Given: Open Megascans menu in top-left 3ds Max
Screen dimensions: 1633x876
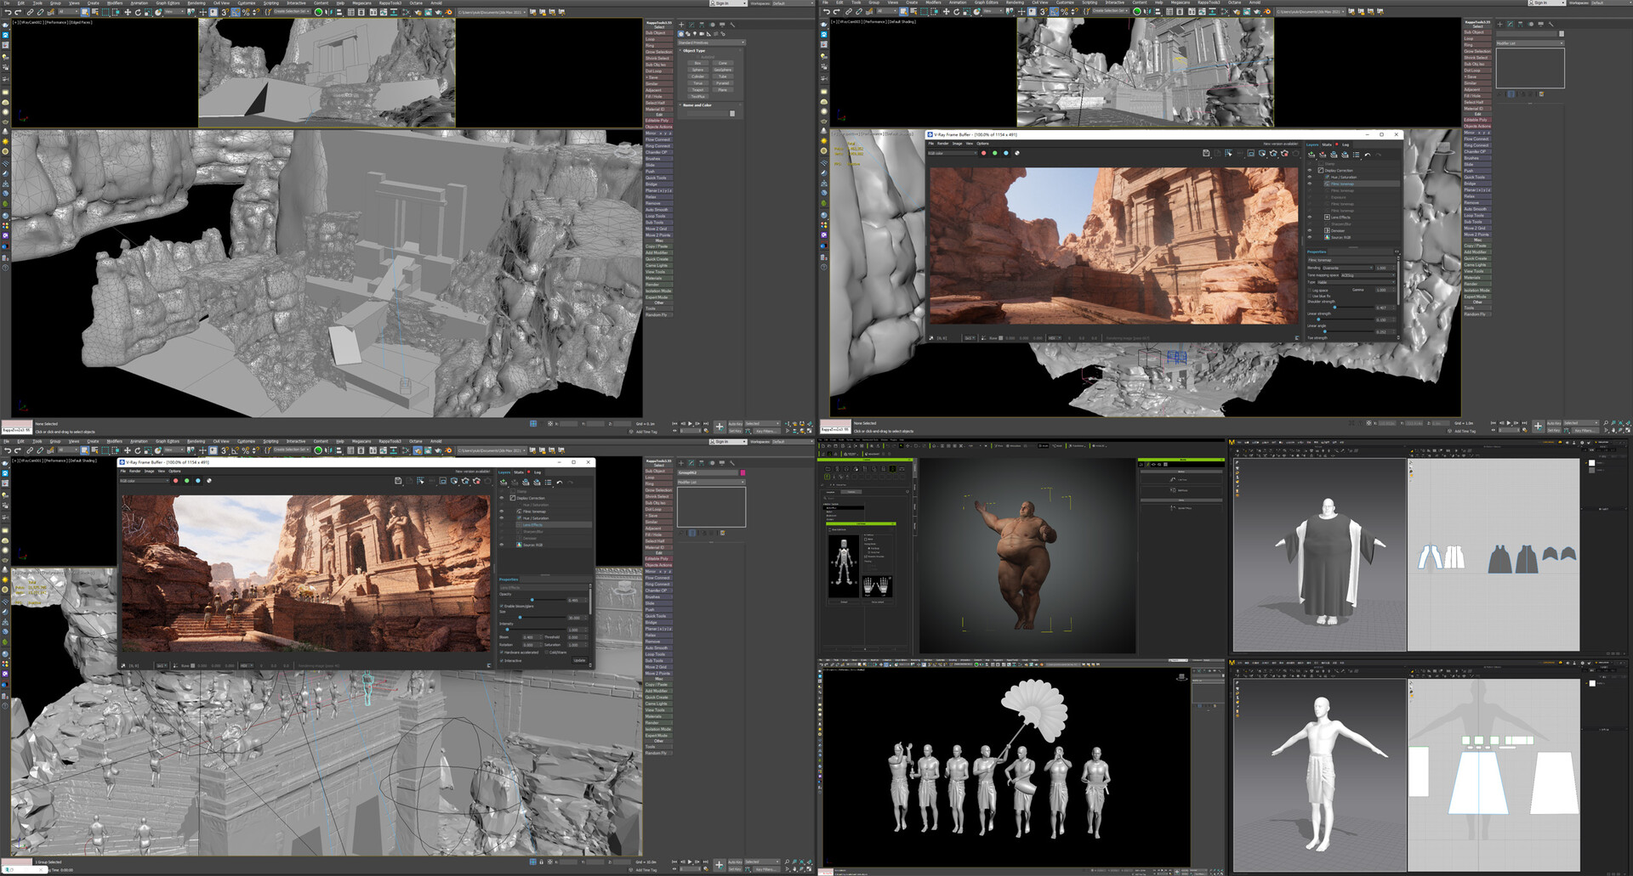Looking at the screenshot, I should pos(361,3).
